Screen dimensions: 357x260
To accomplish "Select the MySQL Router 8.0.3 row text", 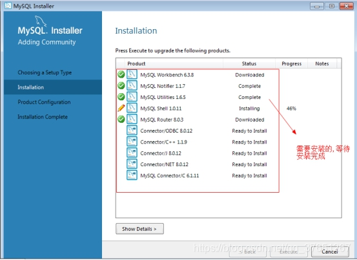I will [x=161, y=120].
